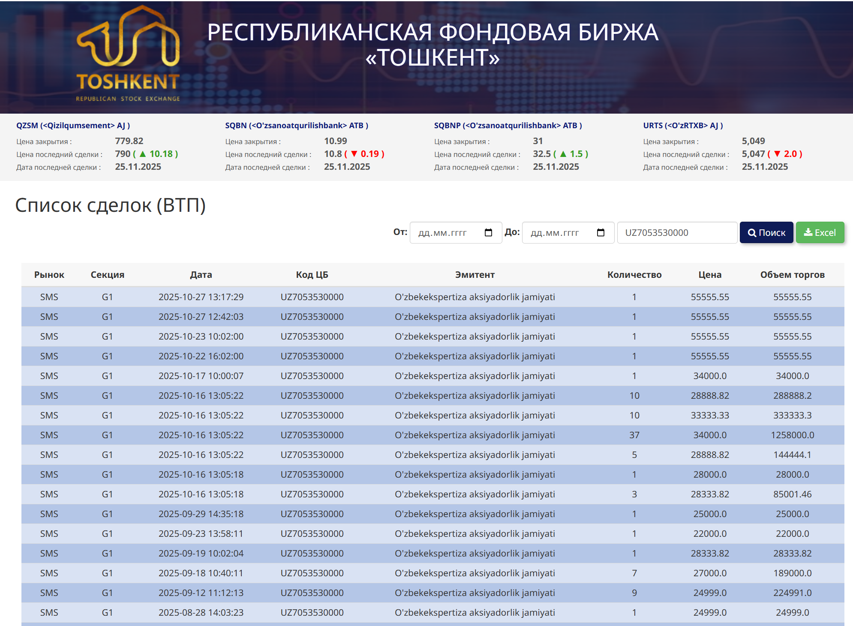853x626 pixels.
Task: Download data with the Excel button
Action: 820,232
